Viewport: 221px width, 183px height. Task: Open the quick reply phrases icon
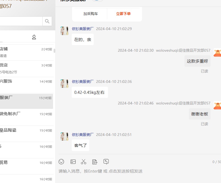click(95, 162)
